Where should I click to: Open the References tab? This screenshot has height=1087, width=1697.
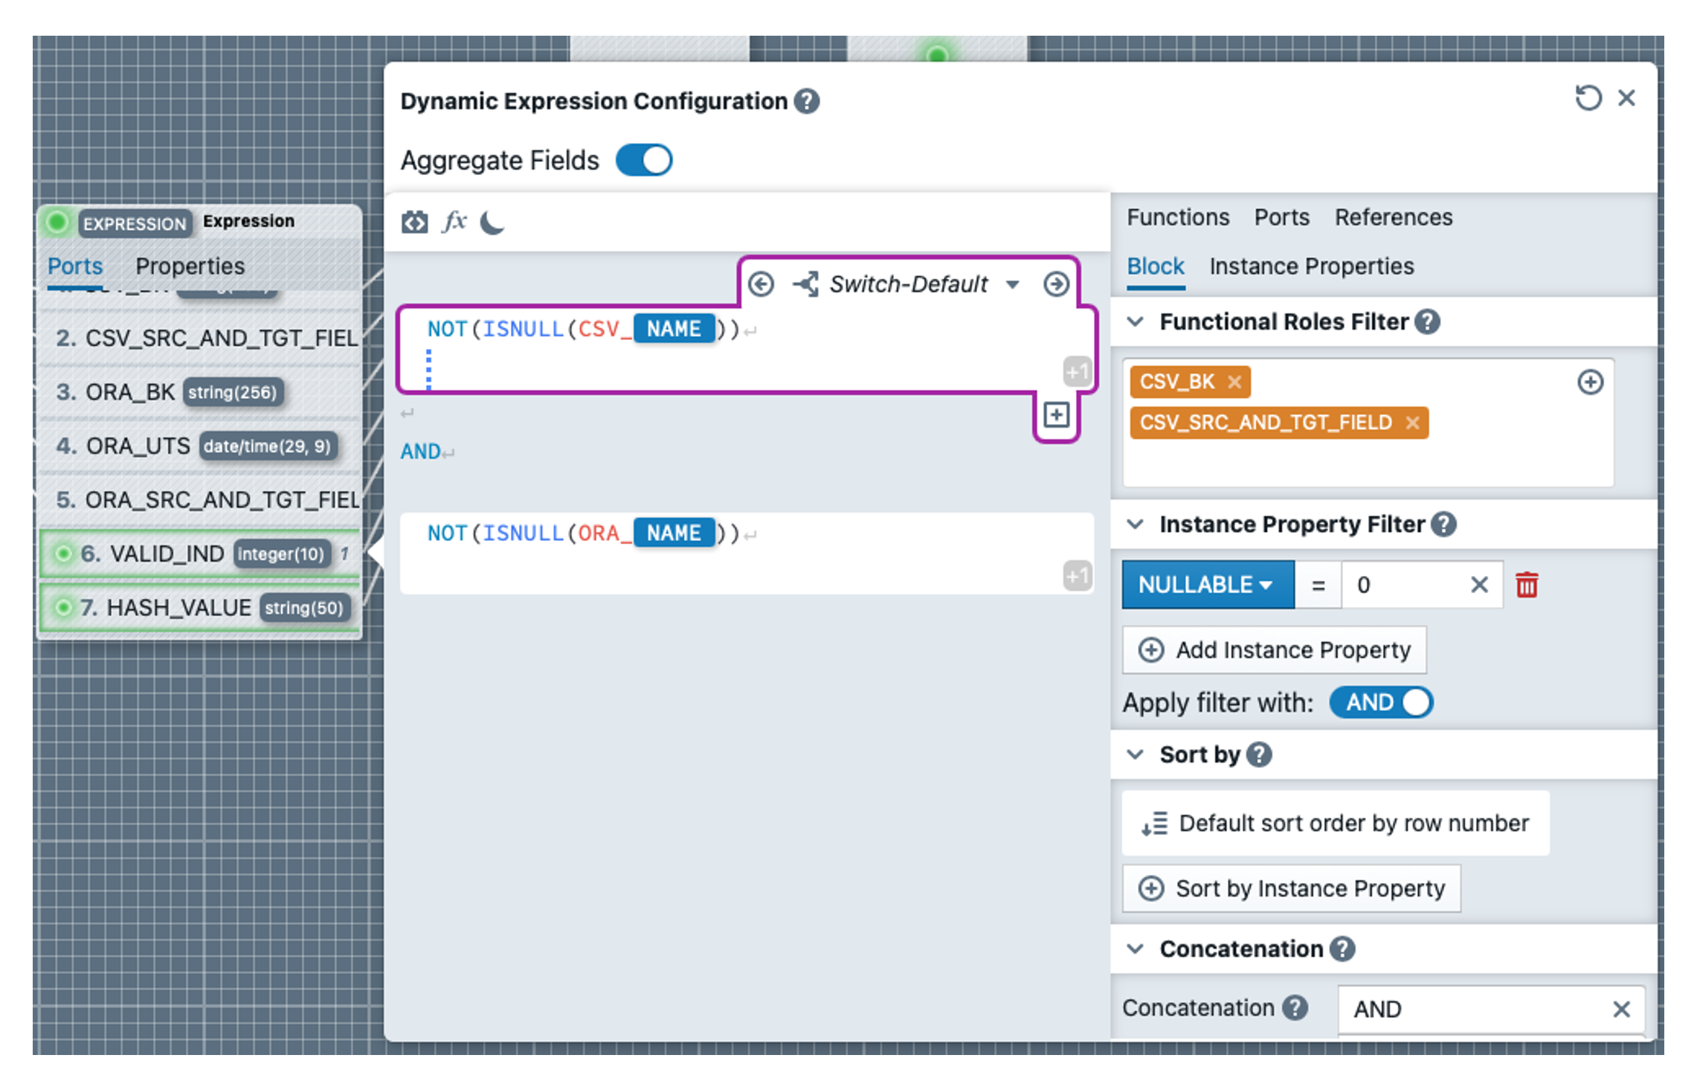click(1393, 217)
